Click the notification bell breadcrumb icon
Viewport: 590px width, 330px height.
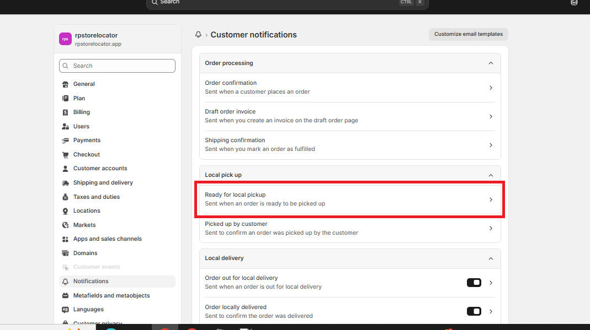click(x=199, y=35)
